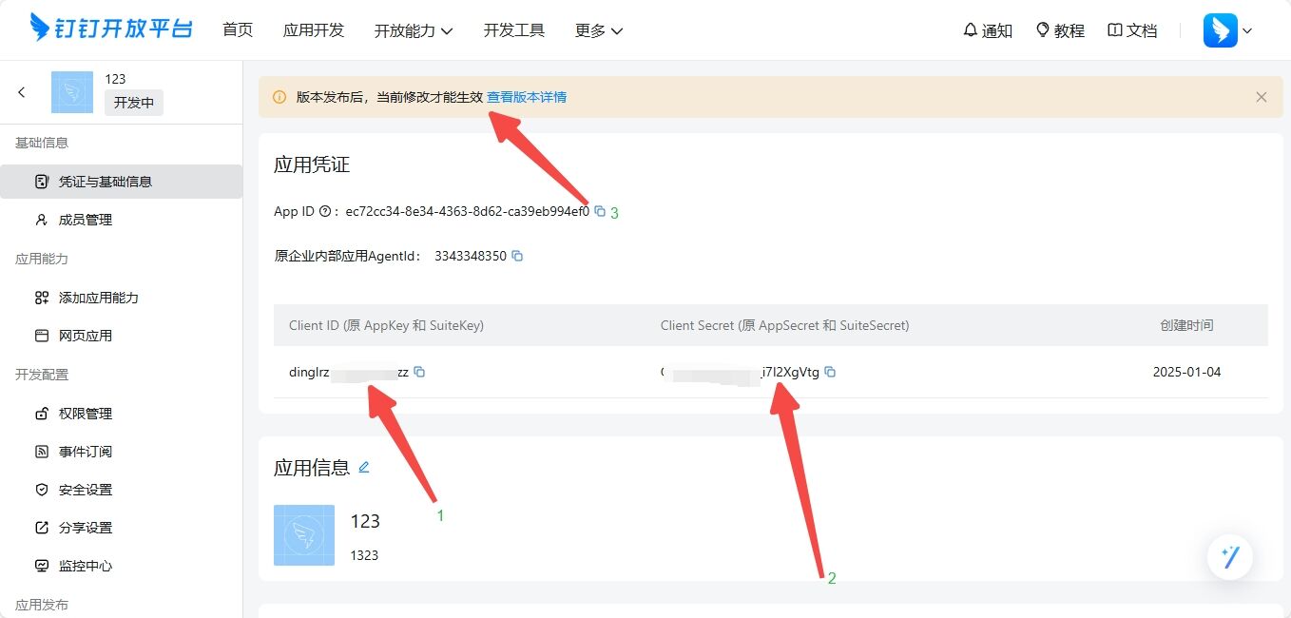Copy the App ID value
This screenshot has width=1291, height=618.
pos(600,212)
